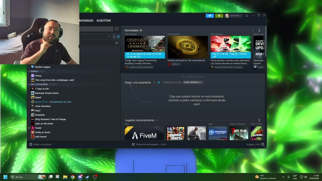Open 'Evento principal de The International' headline
Image resolution: width=322 pixels, height=181 pixels.
click(186, 61)
